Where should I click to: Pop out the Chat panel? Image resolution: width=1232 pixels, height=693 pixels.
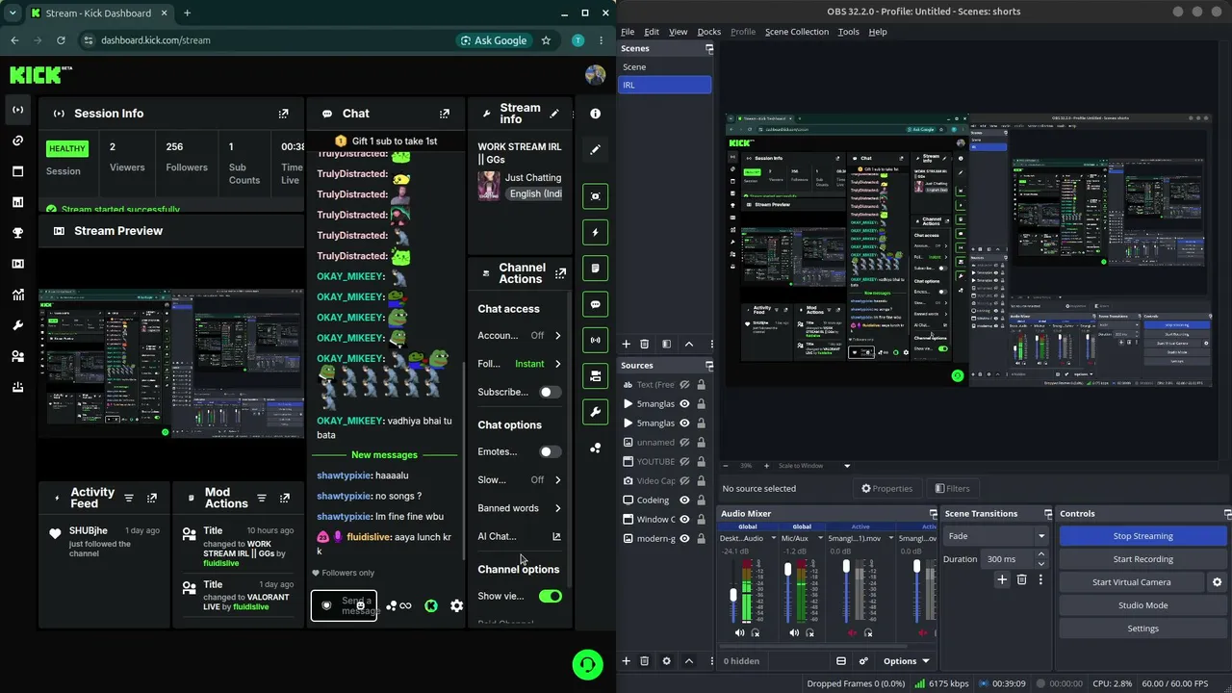pyautogui.click(x=444, y=114)
